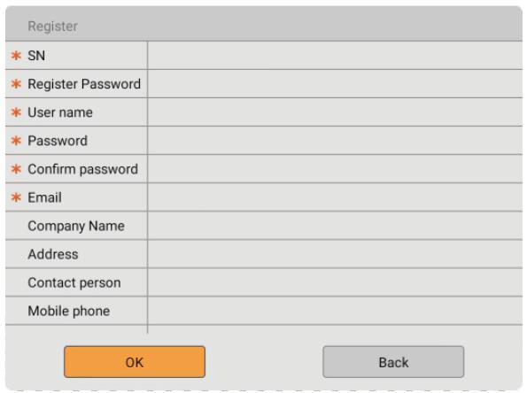Select the Confirm password field

335,169
